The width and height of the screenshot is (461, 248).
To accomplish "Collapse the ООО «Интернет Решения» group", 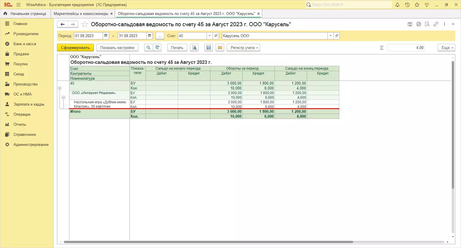I will [64, 98].
